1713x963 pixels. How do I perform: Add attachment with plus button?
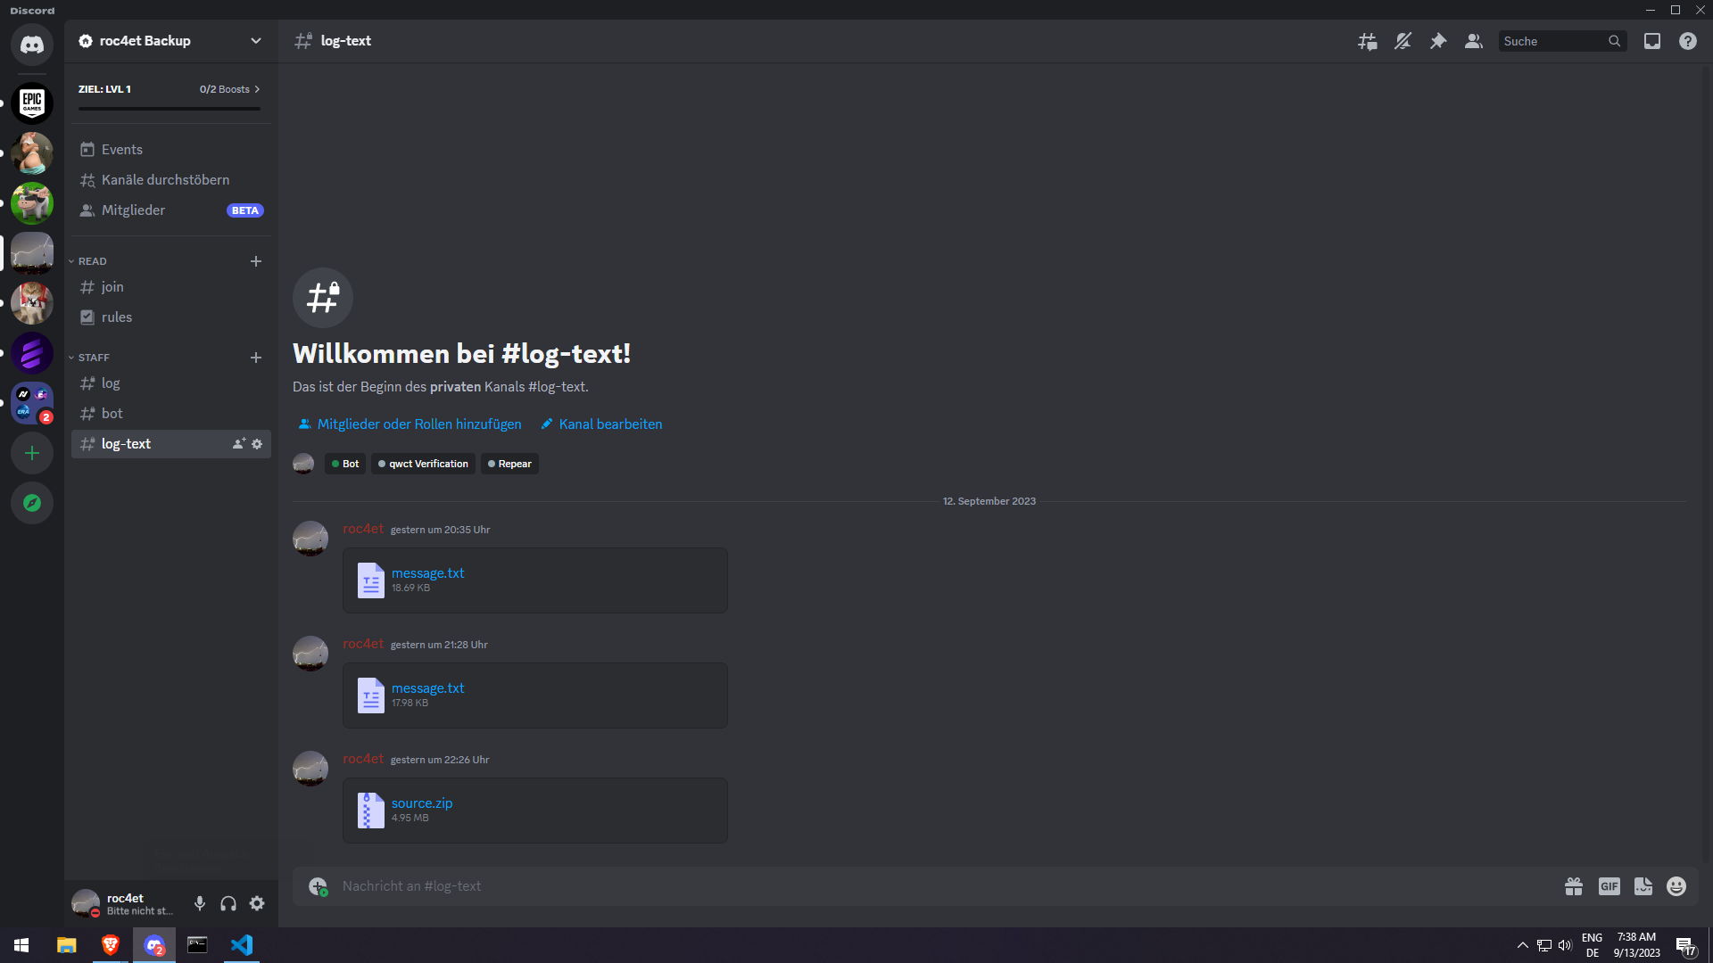point(318,886)
